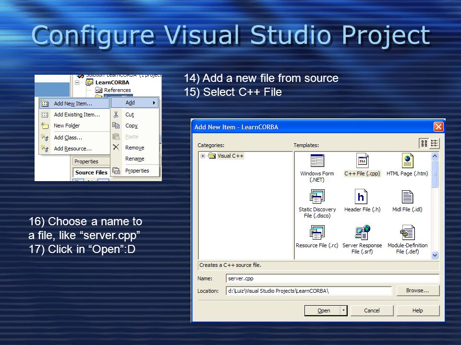Select the References node in tree

(117, 90)
